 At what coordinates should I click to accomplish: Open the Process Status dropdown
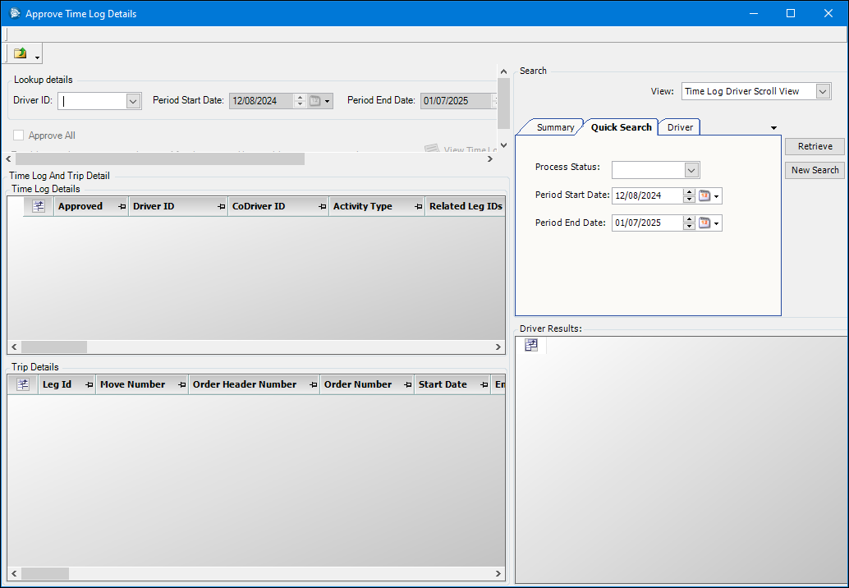pyautogui.click(x=691, y=170)
